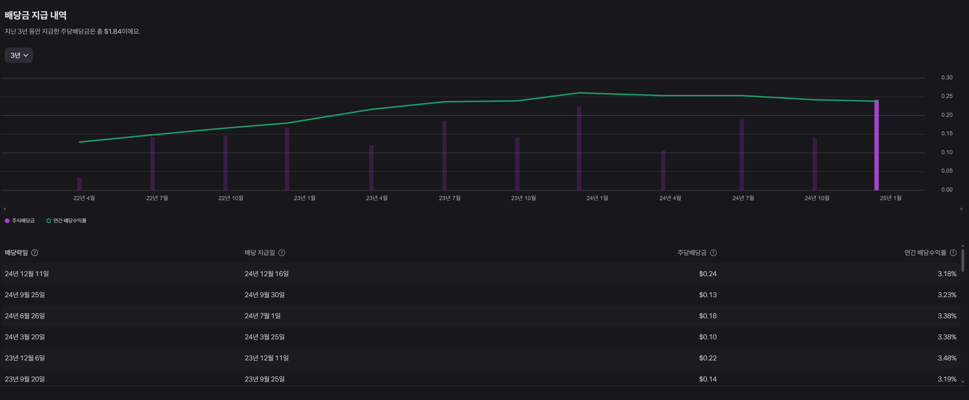Click help icon next to 주당배당금
This screenshot has height=400, width=969.
click(713, 253)
